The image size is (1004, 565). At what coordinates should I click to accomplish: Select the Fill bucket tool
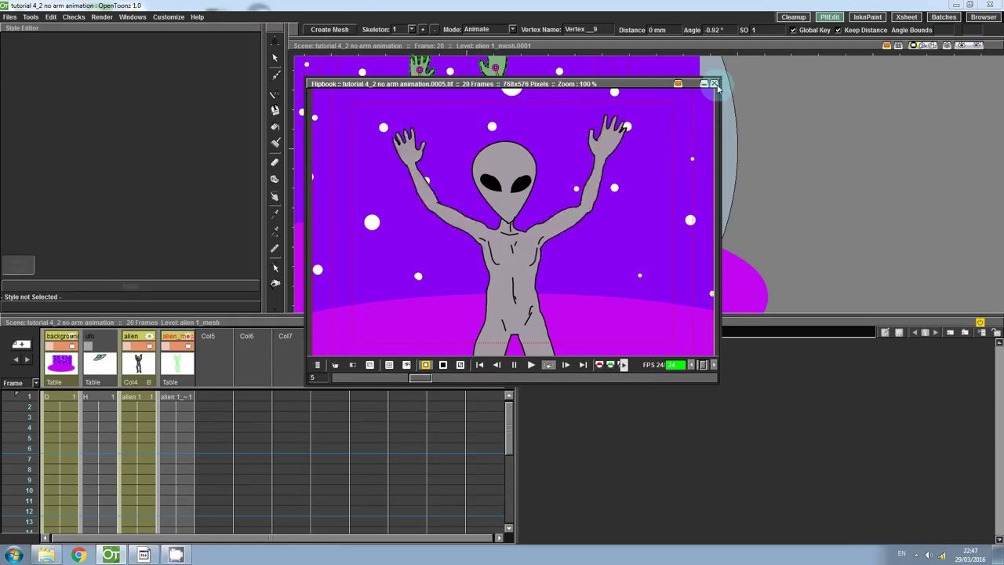[x=275, y=126]
